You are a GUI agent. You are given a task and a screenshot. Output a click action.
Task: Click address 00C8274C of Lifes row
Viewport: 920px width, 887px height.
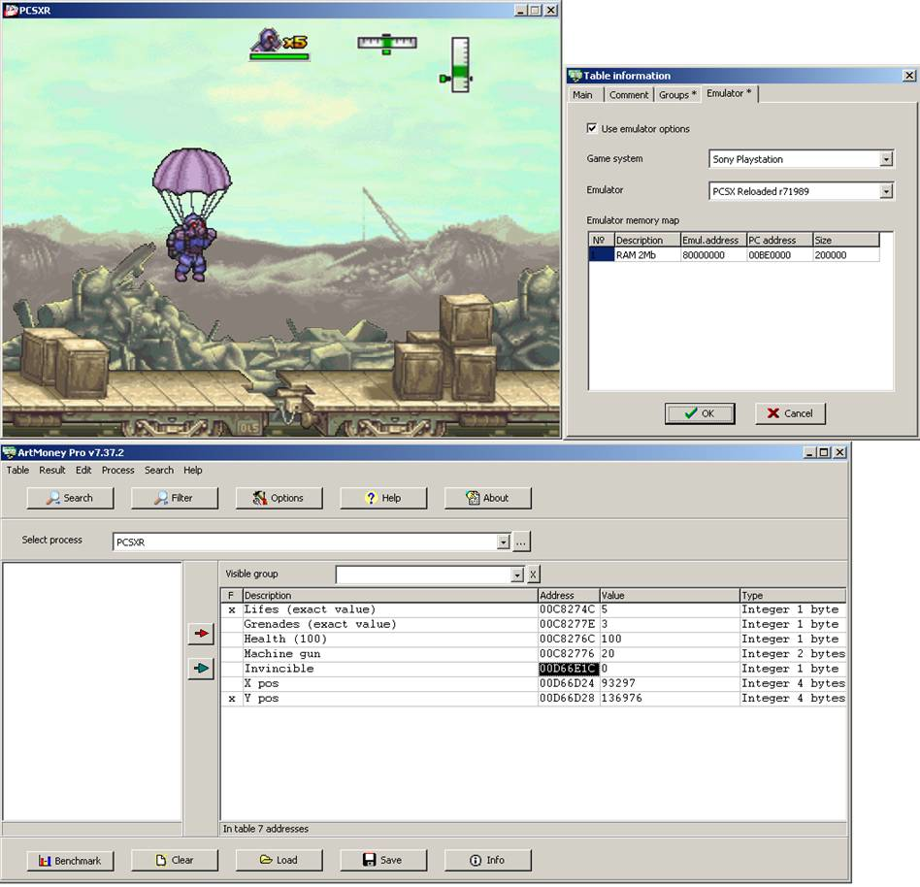(x=568, y=610)
